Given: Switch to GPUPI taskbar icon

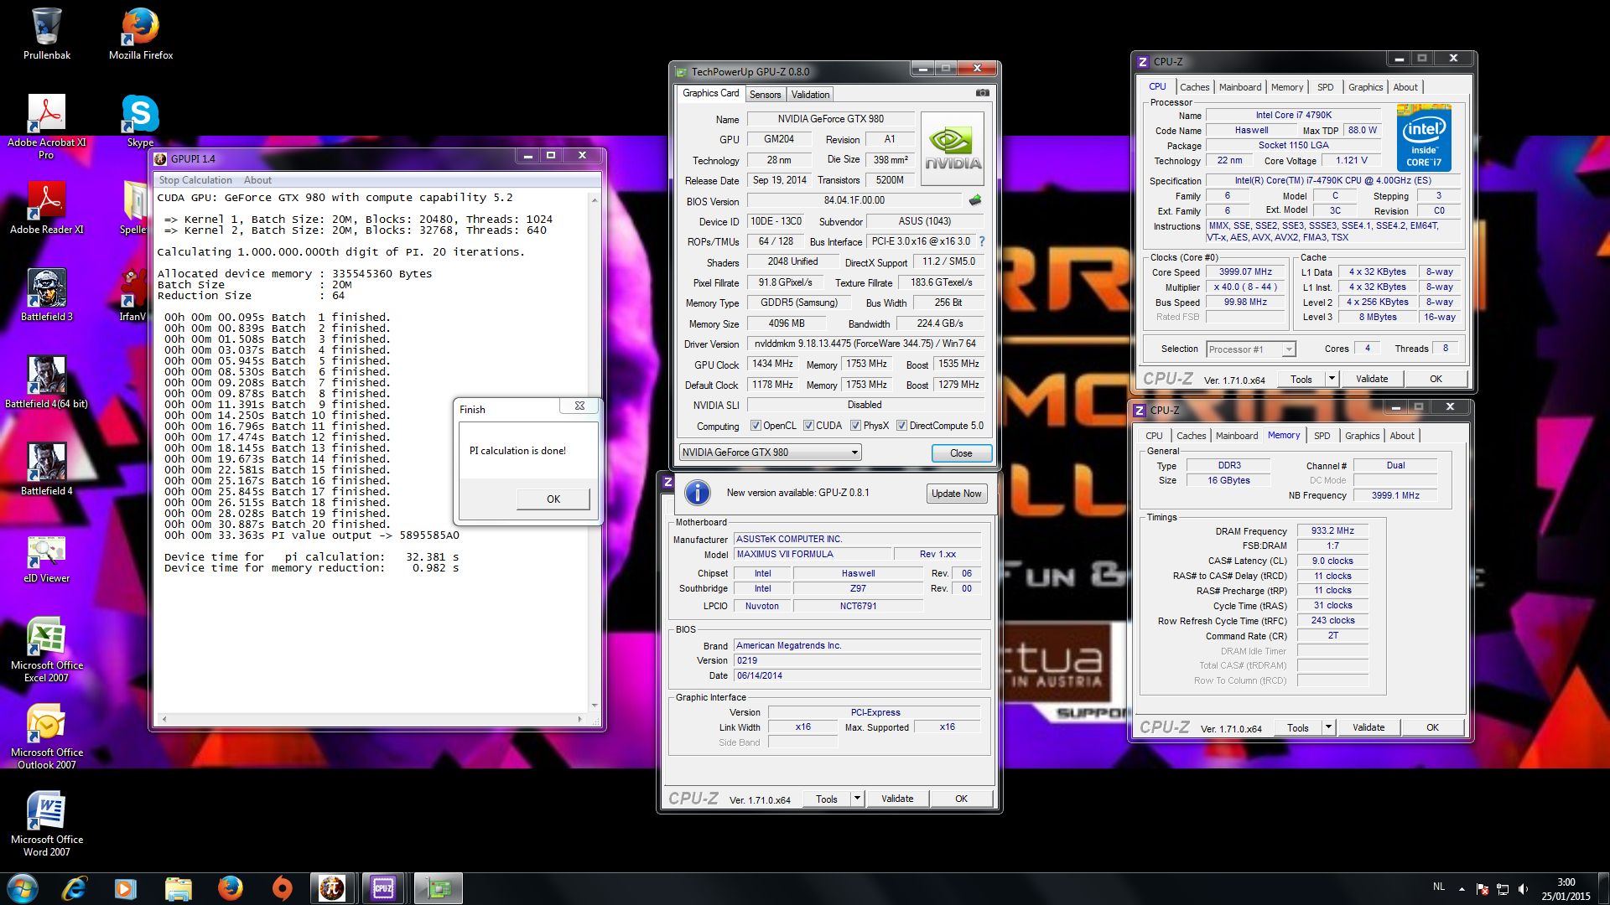Looking at the screenshot, I should (x=332, y=888).
